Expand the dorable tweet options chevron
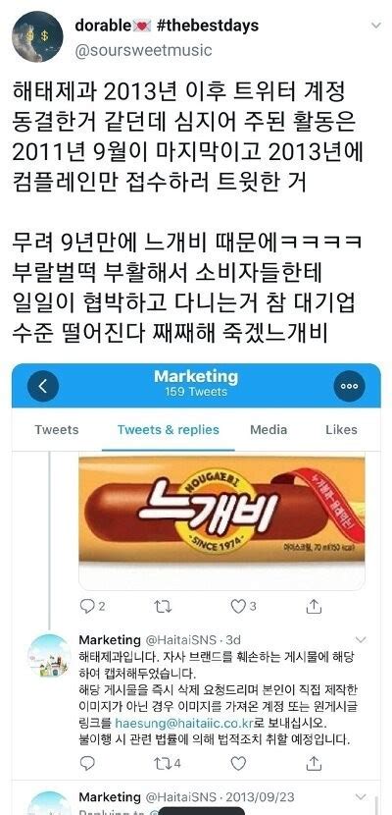Image resolution: width=392 pixels, height=815 pixels. pos(376,26)
